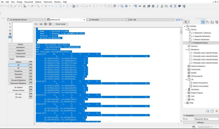Open 2D View window icon
This screenshot has height=129, width=219.
[31, 94]
